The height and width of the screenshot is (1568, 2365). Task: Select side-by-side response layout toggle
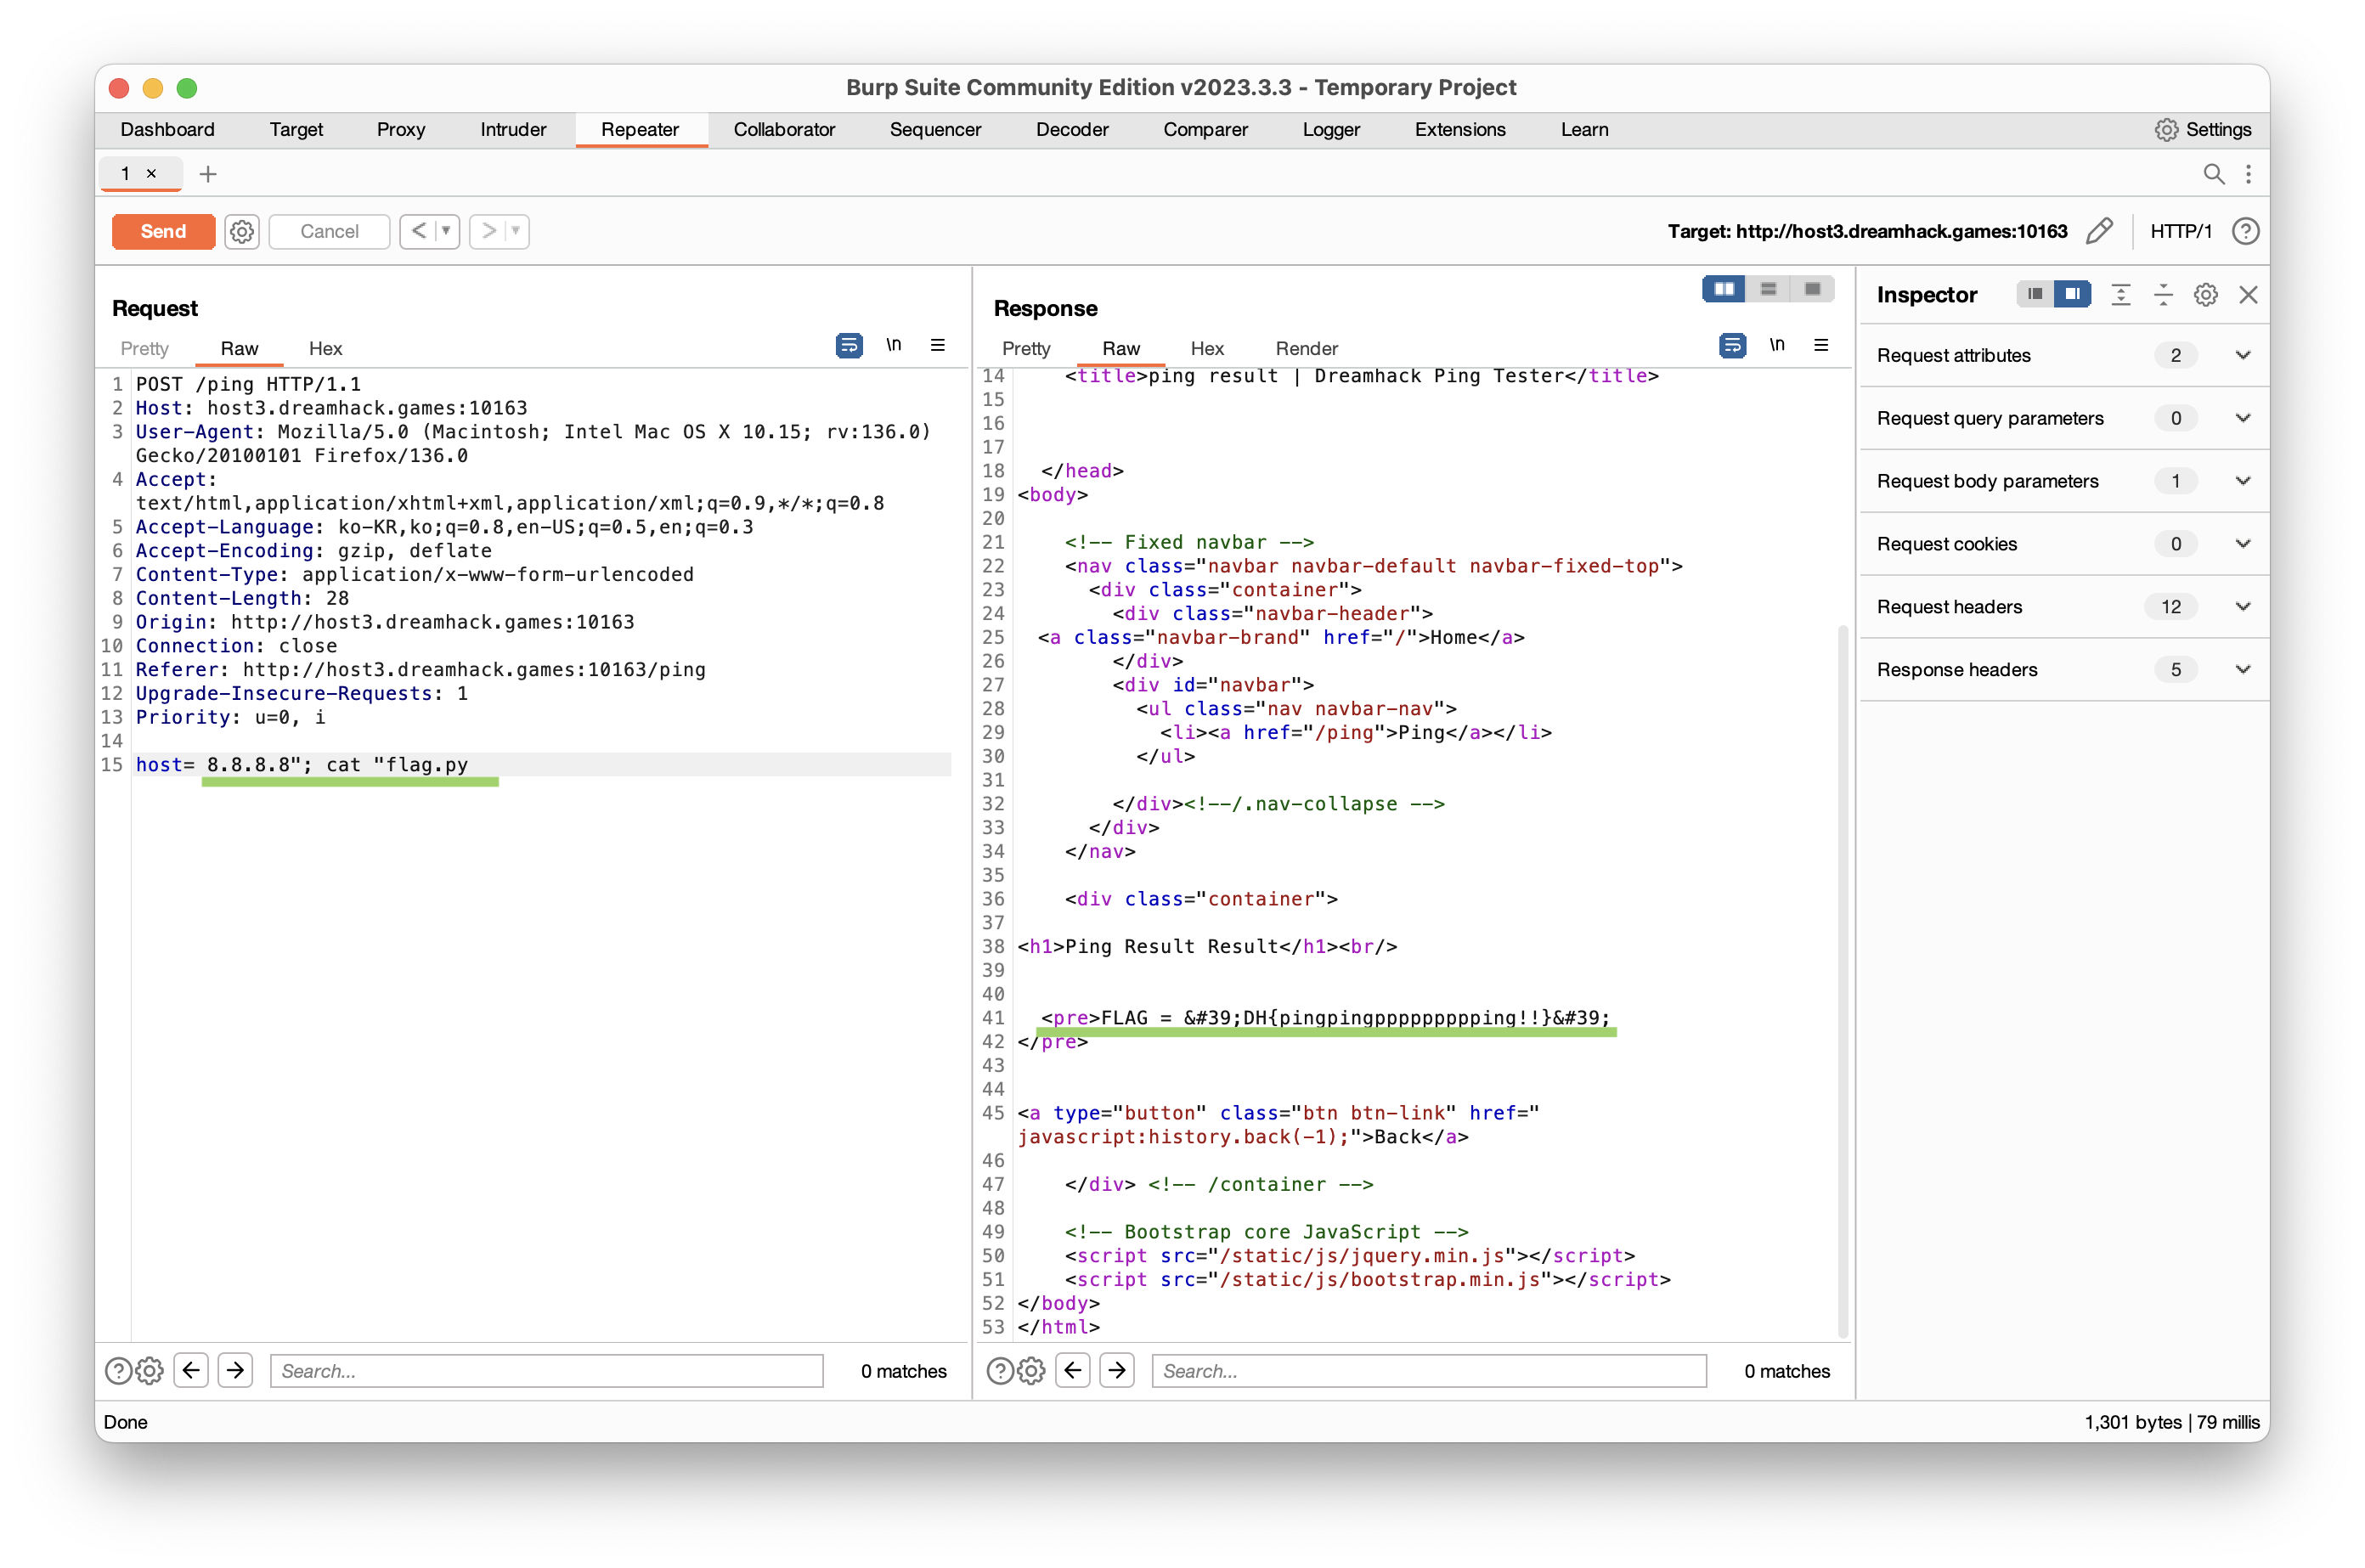click(1723, 289)
